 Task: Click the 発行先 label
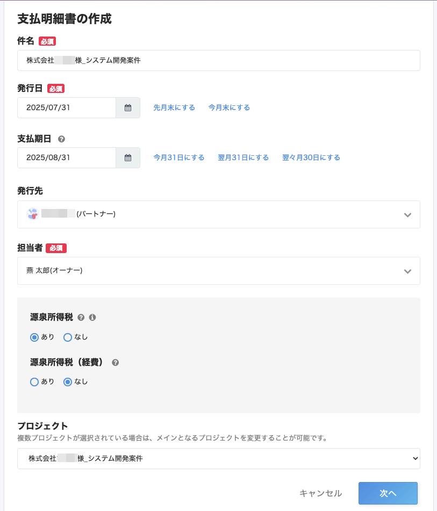pyautogui.click(x=30, y=191)
